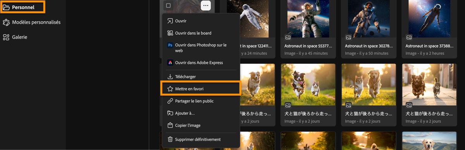
Task: Click the Adobe Express icon in the menu
Action: (x=170, y=63)
